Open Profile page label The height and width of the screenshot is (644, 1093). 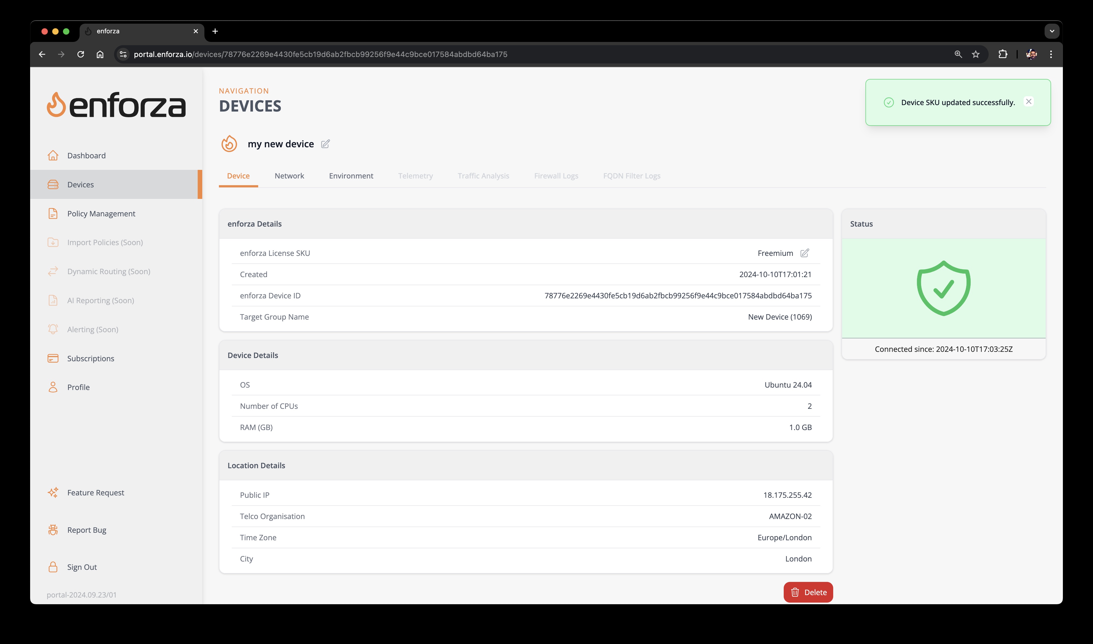79,387
